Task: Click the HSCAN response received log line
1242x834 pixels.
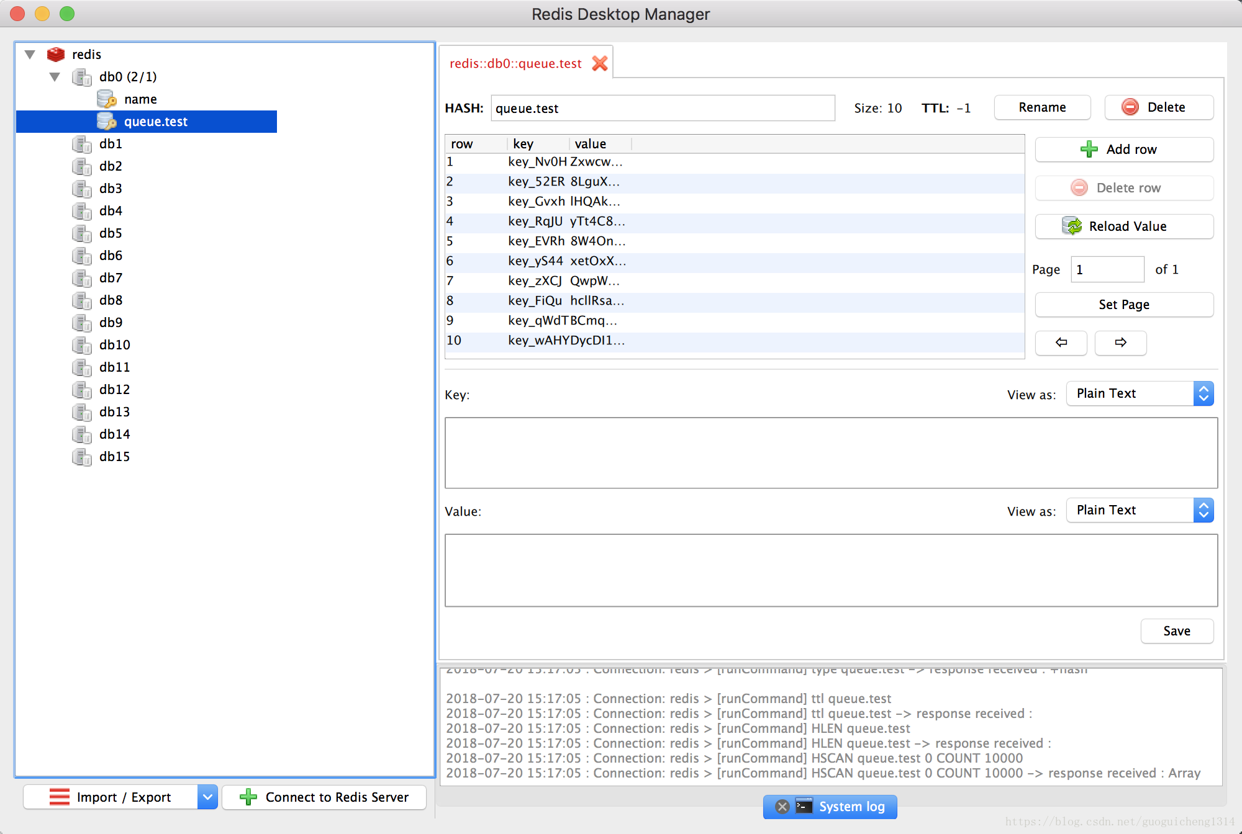Action: tap(823, 773)
